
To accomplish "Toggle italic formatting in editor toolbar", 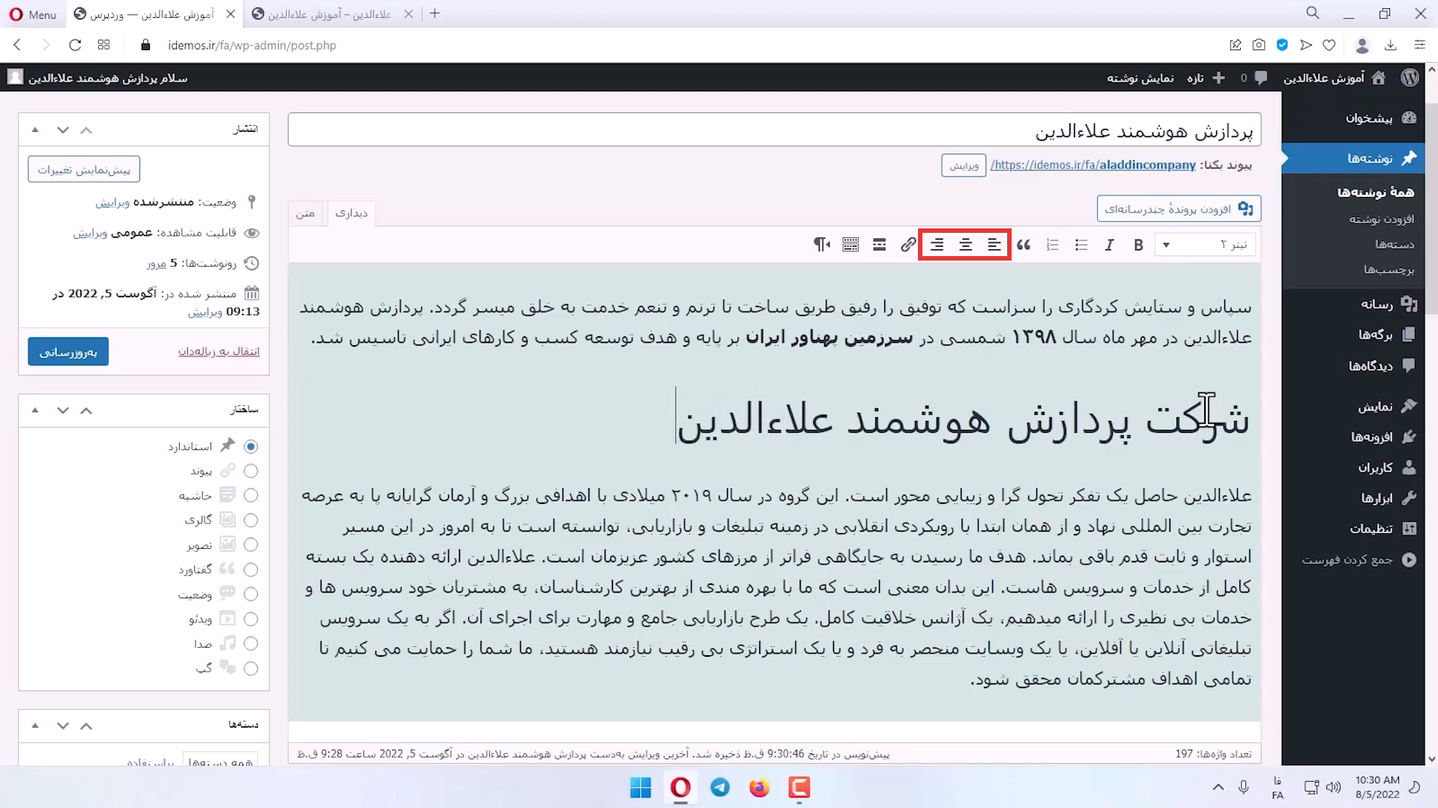I will (x=1109, y=245).
